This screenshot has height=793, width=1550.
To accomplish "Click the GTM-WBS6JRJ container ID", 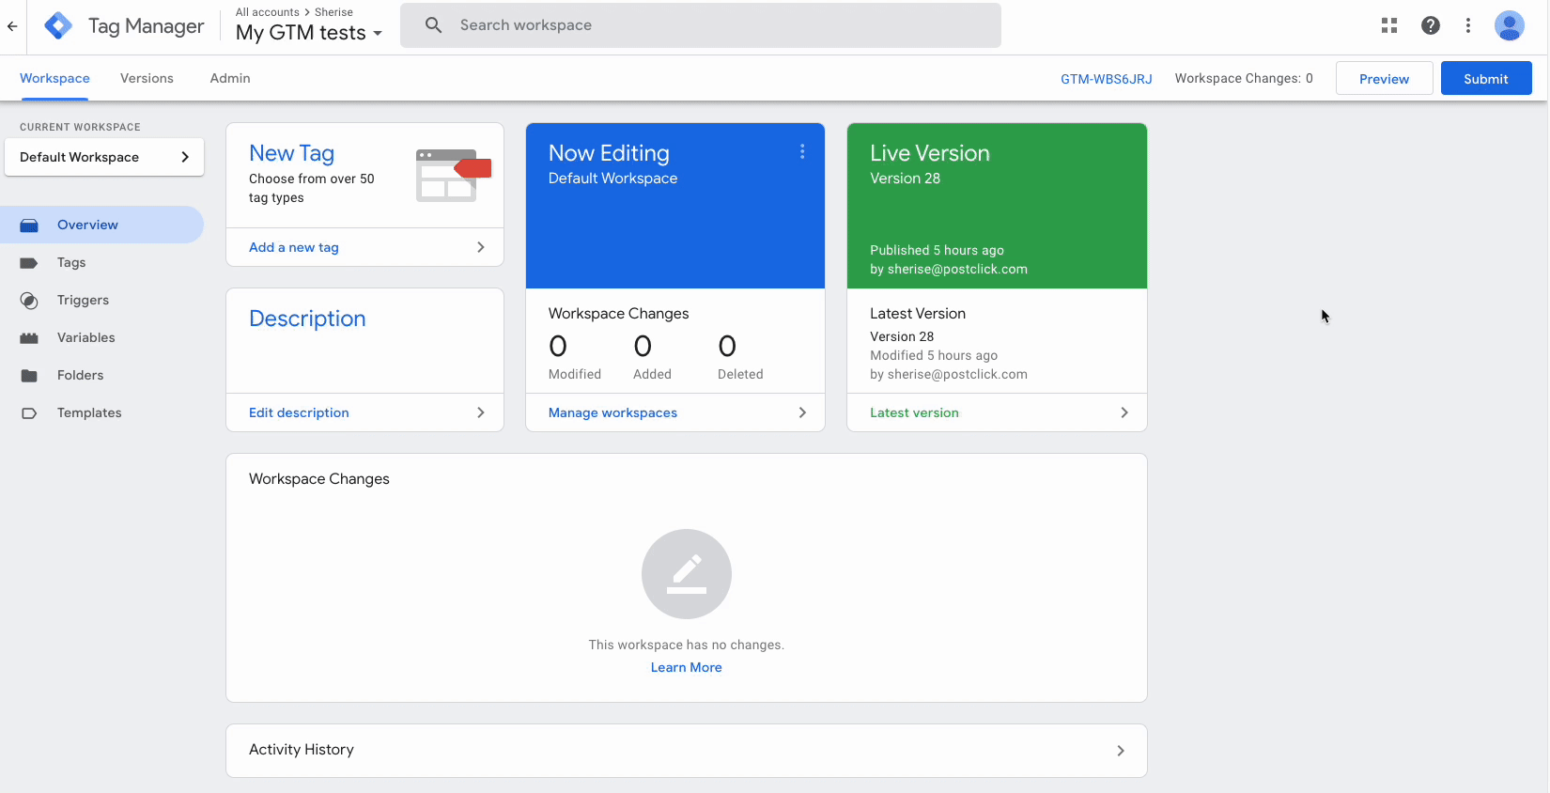I will [x=1106, y=79].
